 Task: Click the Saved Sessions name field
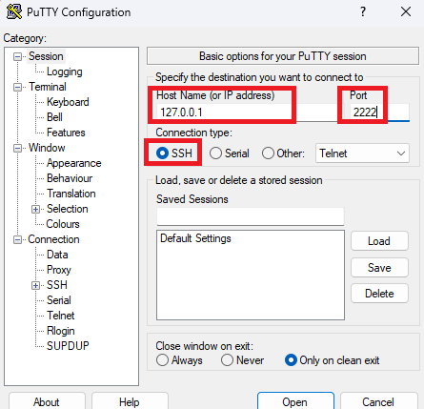click(251, 216)
